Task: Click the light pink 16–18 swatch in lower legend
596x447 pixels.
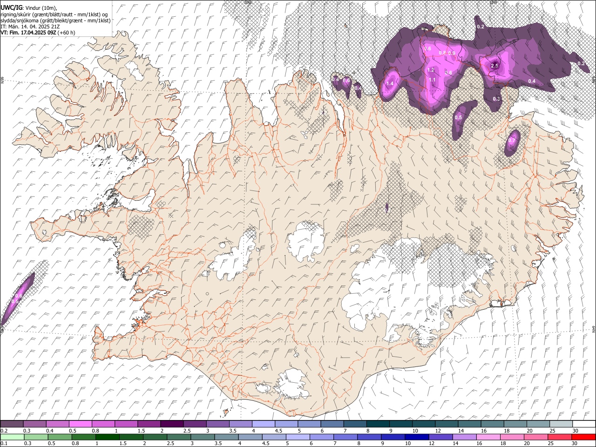Action: tap(488, 437)
